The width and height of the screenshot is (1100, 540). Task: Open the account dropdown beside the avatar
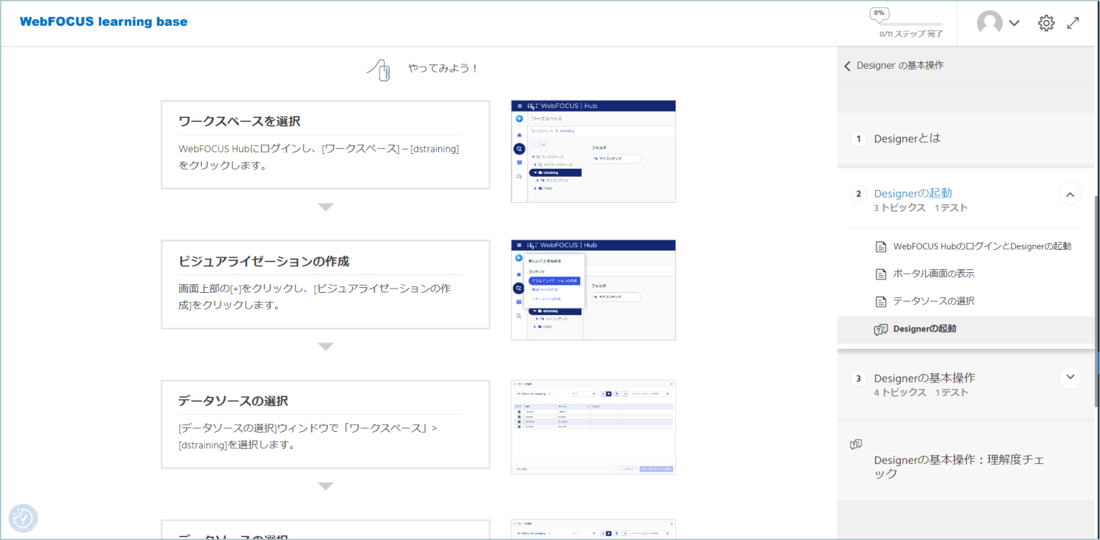1014,22
